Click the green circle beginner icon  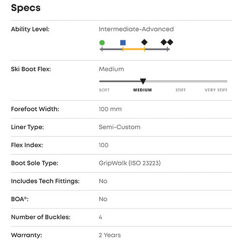click(102, 43)
